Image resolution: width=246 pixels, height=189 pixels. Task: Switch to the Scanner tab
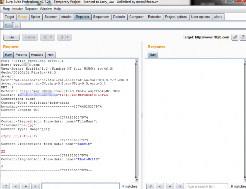51,17
